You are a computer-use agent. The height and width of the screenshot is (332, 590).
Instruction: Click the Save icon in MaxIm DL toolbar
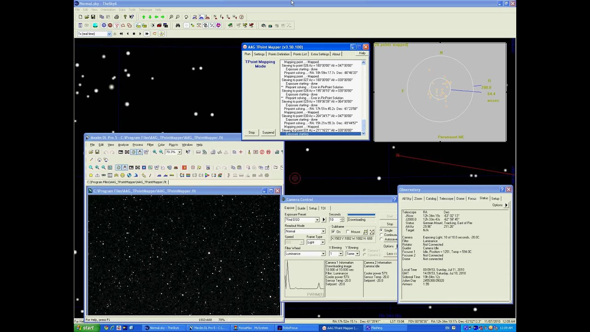[97, 152]
